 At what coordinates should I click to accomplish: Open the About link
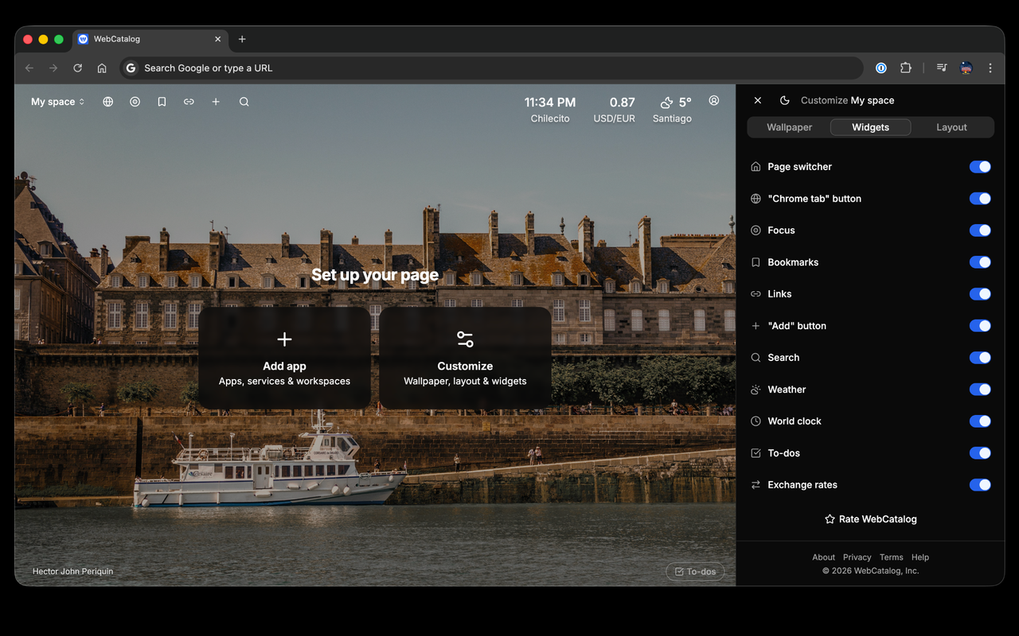pyautogui.click(x=823, y=557)
